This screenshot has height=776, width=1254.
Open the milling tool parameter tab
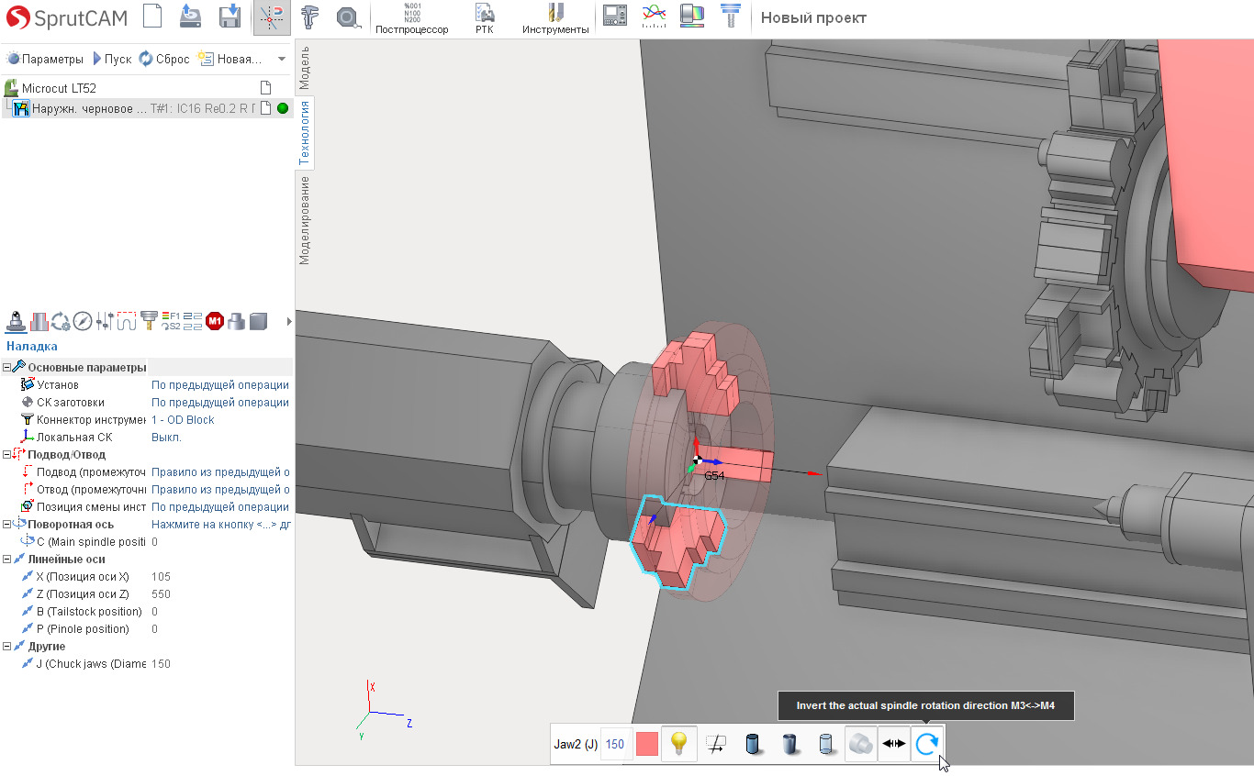[x=149, y=321]
